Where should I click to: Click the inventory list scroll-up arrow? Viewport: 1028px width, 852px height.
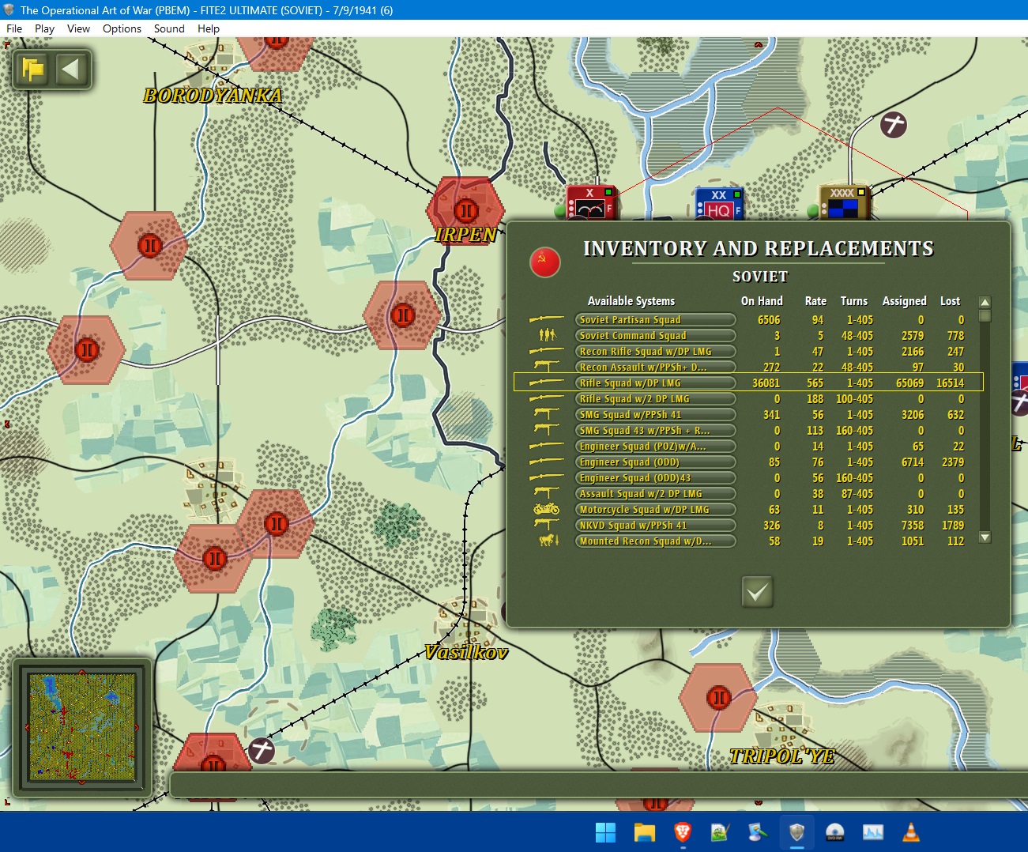985,302
